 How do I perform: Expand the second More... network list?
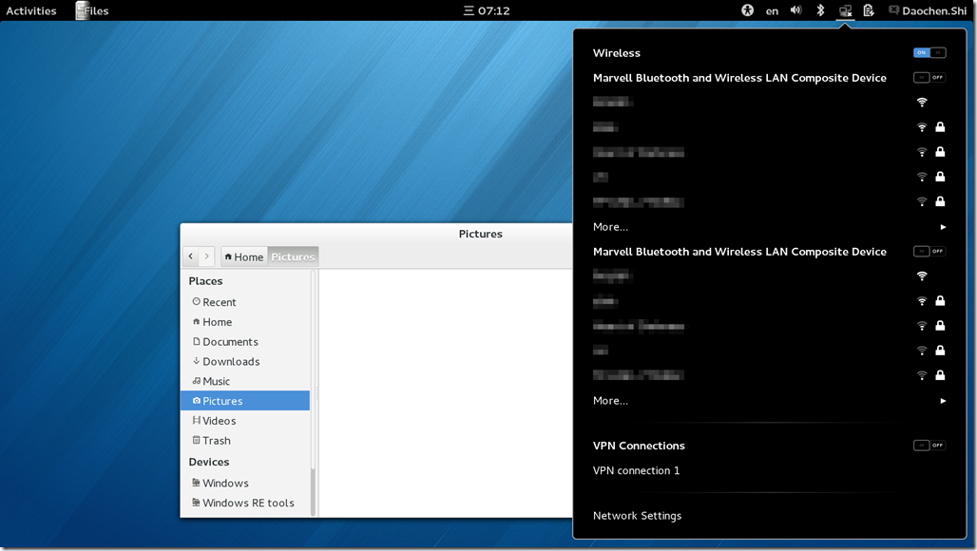(x=610, y=400)
